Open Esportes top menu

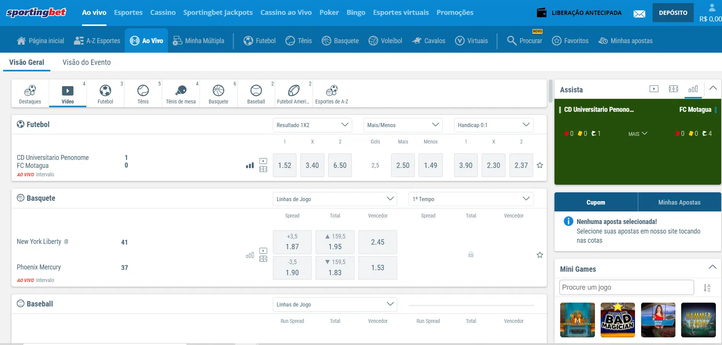128,13
